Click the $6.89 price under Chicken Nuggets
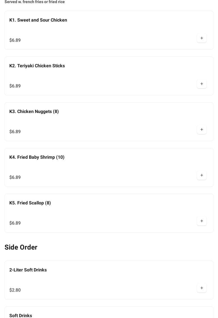Screen dimensions: 218x318 point(15,132)
